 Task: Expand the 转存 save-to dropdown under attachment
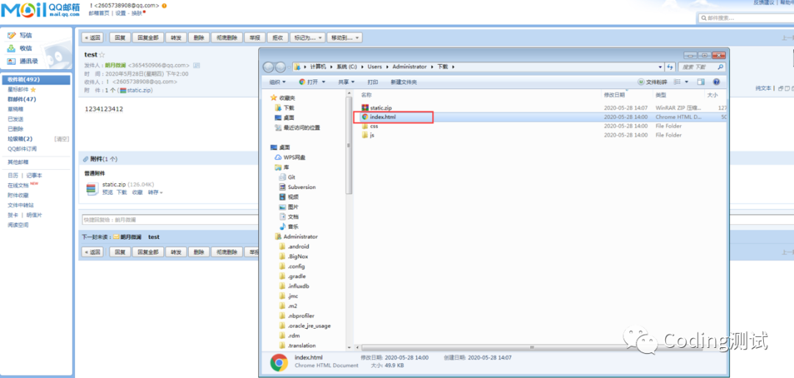[x=155, y=193]
